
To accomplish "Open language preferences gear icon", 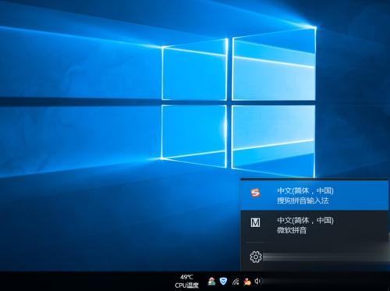I will pyautogui.click(x=256, y=257).
